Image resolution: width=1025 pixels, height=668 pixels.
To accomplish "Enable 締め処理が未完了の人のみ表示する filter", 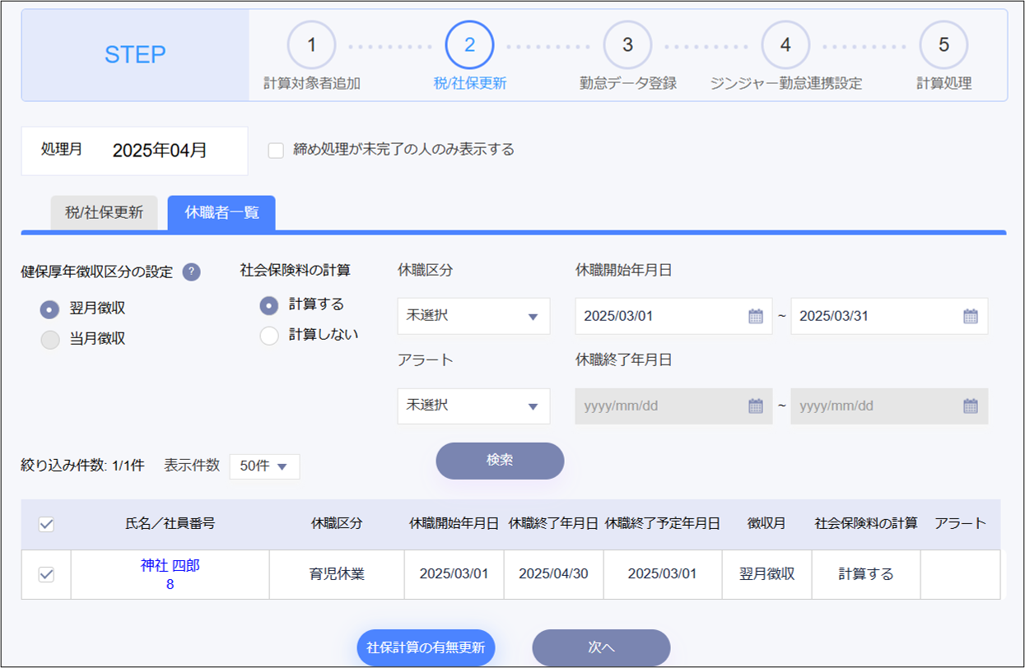I will click(x=276, y=150).
